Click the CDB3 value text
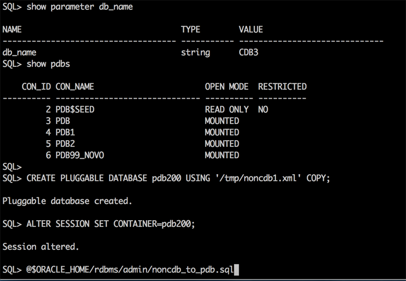This screenshot has height=281, width=406. pyautogui.click(x=249, y=53)
